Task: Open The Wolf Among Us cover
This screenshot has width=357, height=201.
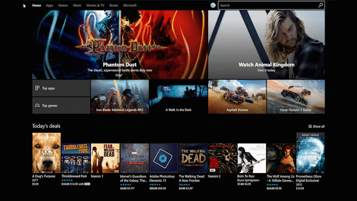Action: point(281,158)
